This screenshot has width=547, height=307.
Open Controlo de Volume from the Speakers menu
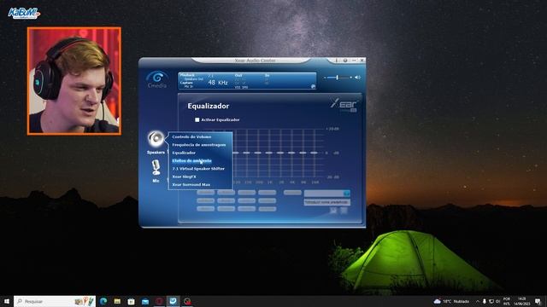point(191,136)
